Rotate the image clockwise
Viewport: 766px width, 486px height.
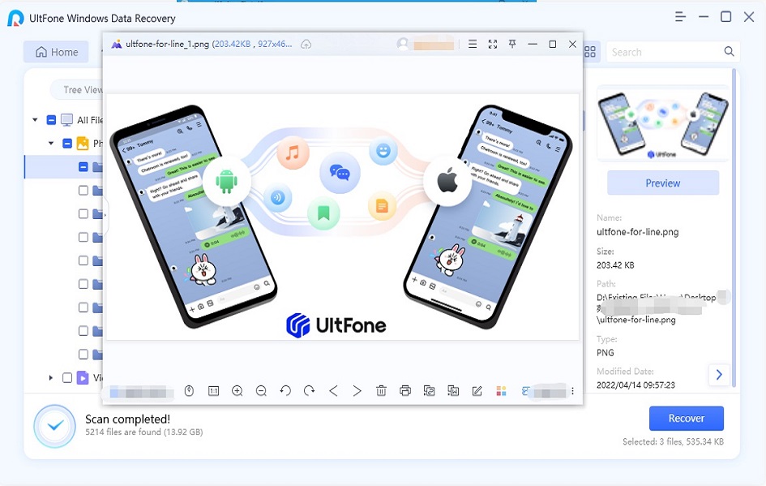coord(309,390)
